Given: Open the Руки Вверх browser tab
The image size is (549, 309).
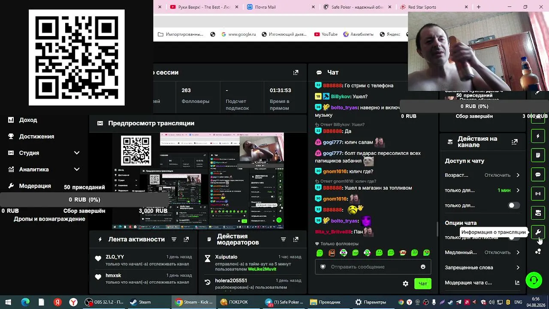Looking at the screenshot, I should [x=203, y=7].
